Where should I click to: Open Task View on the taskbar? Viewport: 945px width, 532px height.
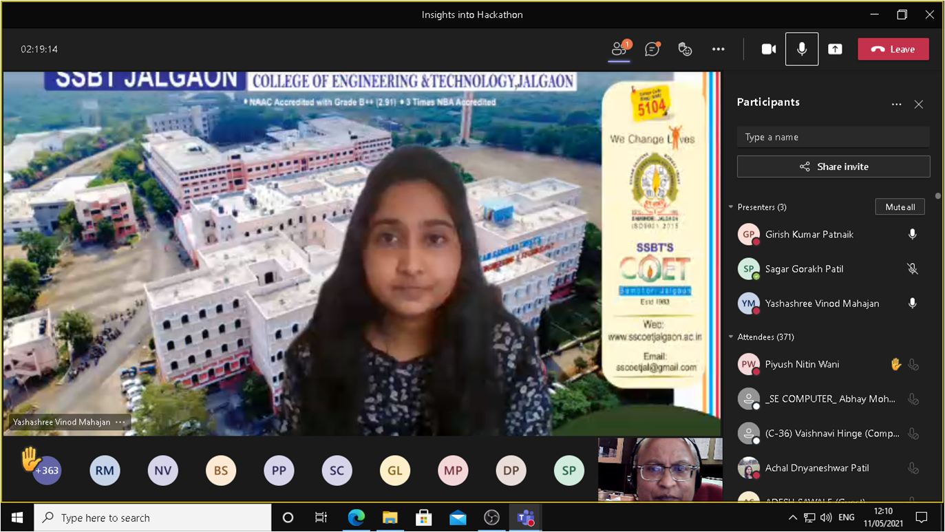pos(321,518)
